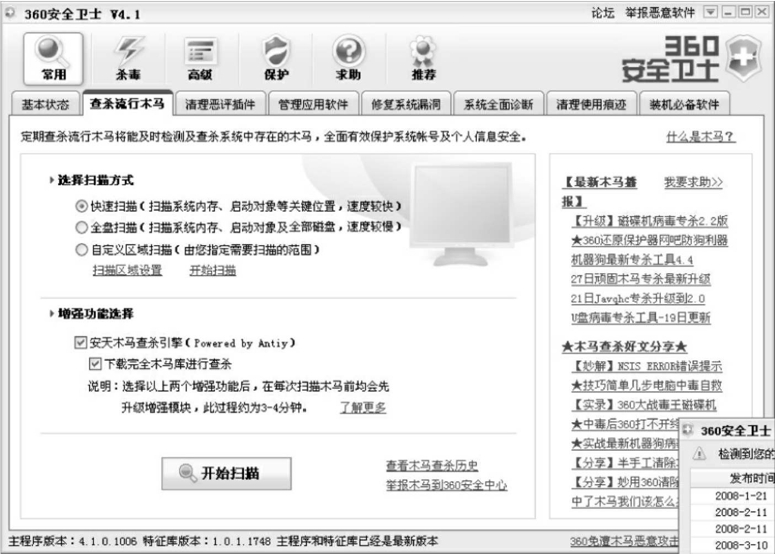This screenshot has height=554, width=775.
Task: Open the 求助 help section
Action: pos(348,58)
